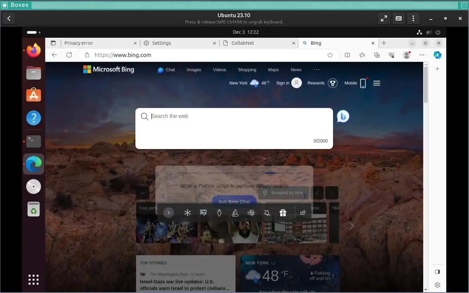The image size is (469, 293).
Task: Open Israel-Gaza war live updates story
Action: (185, 285)
